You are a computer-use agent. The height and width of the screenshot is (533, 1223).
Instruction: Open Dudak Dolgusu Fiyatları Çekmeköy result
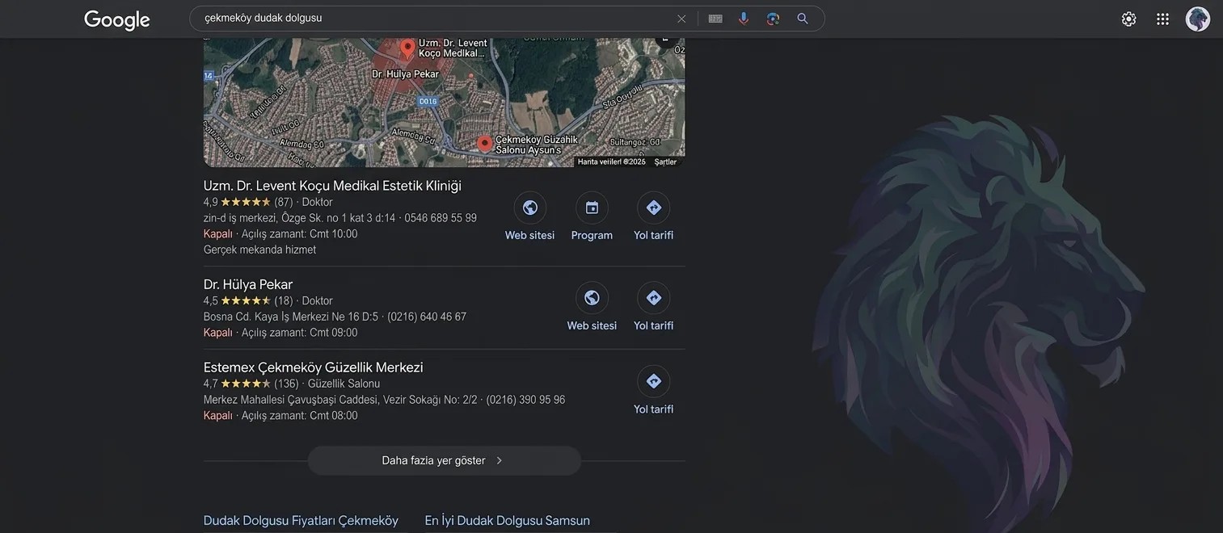(x=301, y=521)
